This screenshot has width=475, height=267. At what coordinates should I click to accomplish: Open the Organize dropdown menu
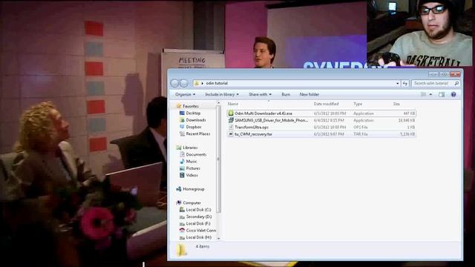pos(185,94)
